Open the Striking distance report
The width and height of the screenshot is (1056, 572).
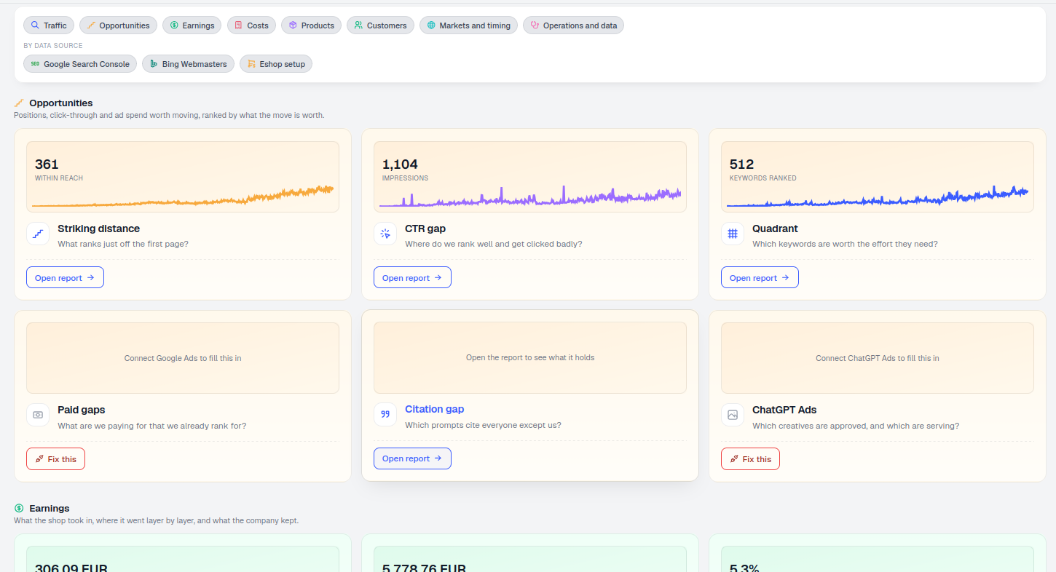(65, 277)
